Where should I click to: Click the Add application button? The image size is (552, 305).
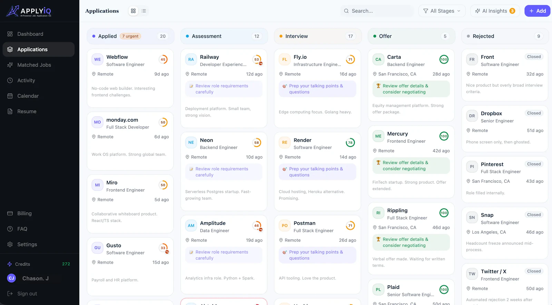537,11
